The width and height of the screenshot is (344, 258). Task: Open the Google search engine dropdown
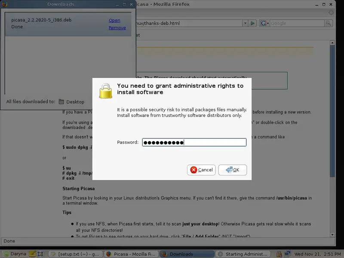pos(264,23)
